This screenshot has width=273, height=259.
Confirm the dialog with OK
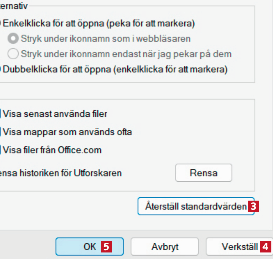(x=89, y=246)
